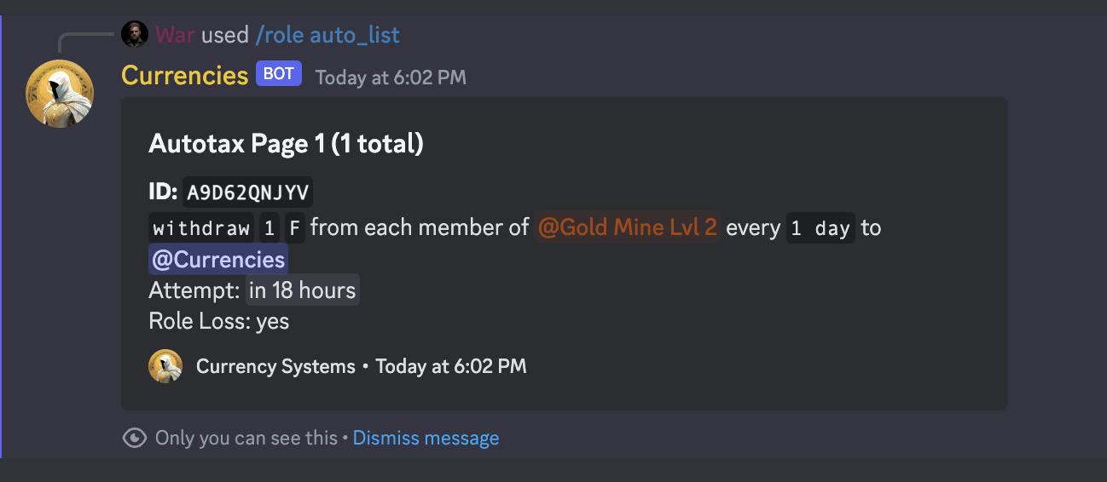Click the Autotax Page 1 embed title
Image resolution: width=1107 pixels, height=482 pixels.
click(x=286, y=144)
